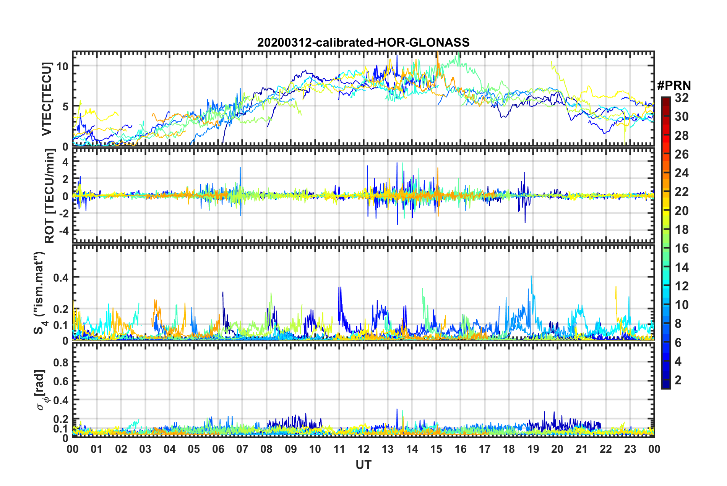Screen dimensions: 727x486
Task: Click UT axis hour label 03
Action: (145, 449)
